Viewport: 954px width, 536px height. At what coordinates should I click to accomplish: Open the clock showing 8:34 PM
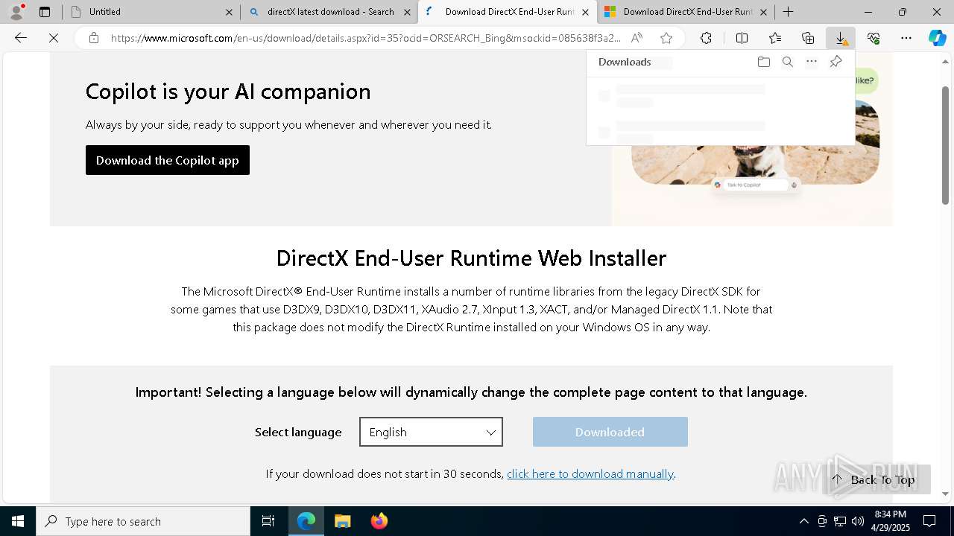[891, 521]
